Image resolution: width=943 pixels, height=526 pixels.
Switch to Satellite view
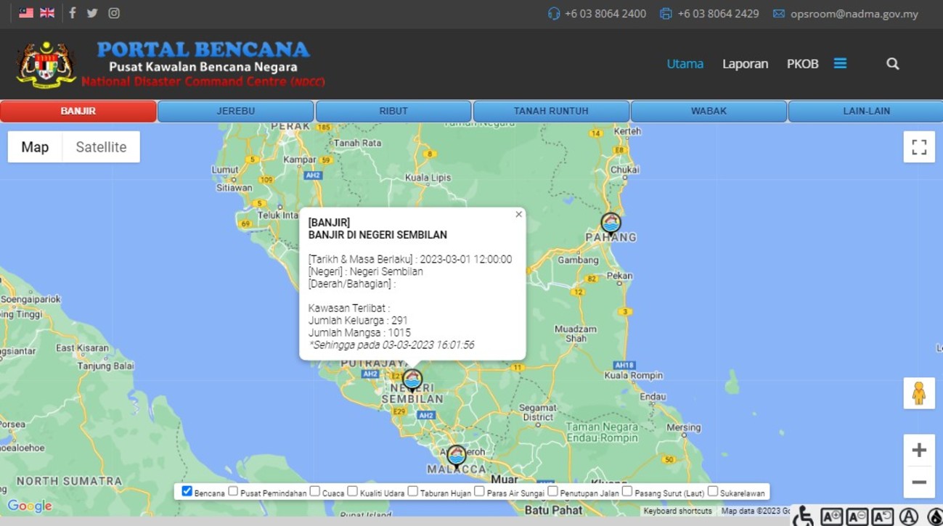(101, 147)
